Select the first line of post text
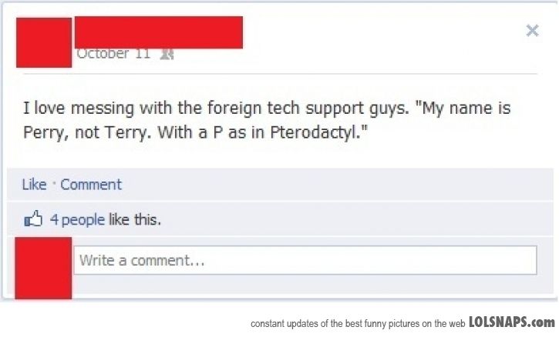This screenshot has width=559, height=337. click(x=267, y=108)
